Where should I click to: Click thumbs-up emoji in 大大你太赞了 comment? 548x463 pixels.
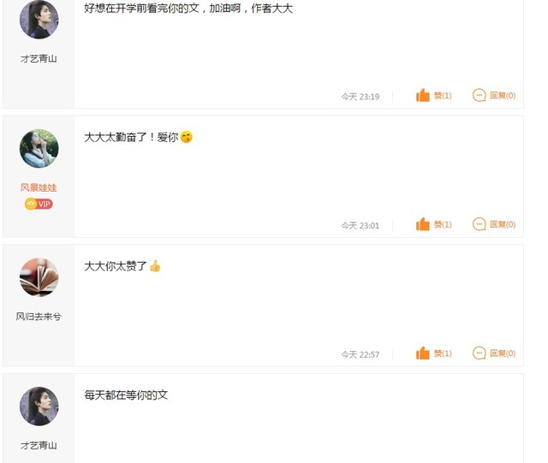[155, 266]
